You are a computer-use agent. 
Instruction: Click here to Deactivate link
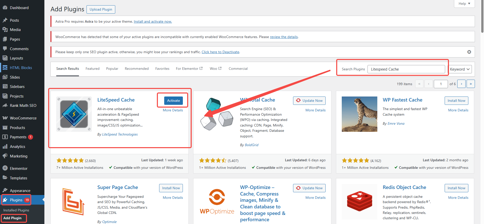pos(220,52)
